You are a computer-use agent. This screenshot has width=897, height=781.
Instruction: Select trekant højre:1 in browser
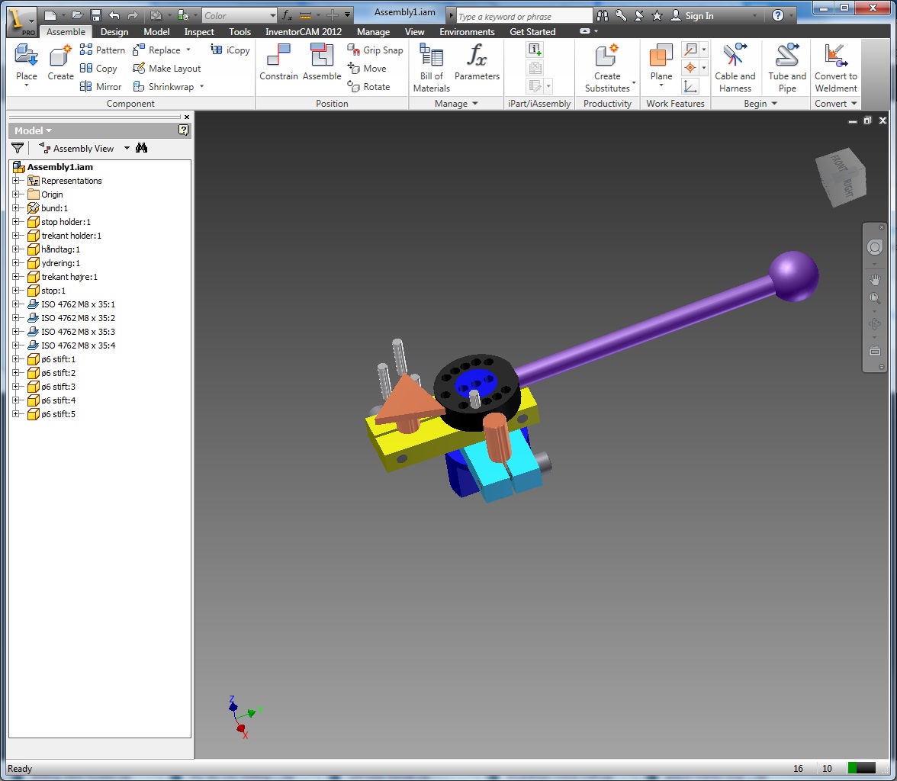[69, 276]
